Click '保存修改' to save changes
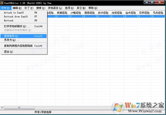The height and width of the screenshot is (115, 166). [x=11, y=36]
